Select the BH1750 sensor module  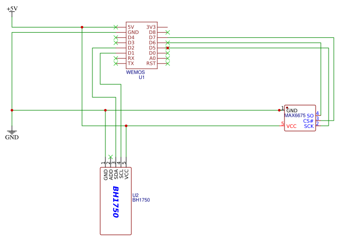116,201
